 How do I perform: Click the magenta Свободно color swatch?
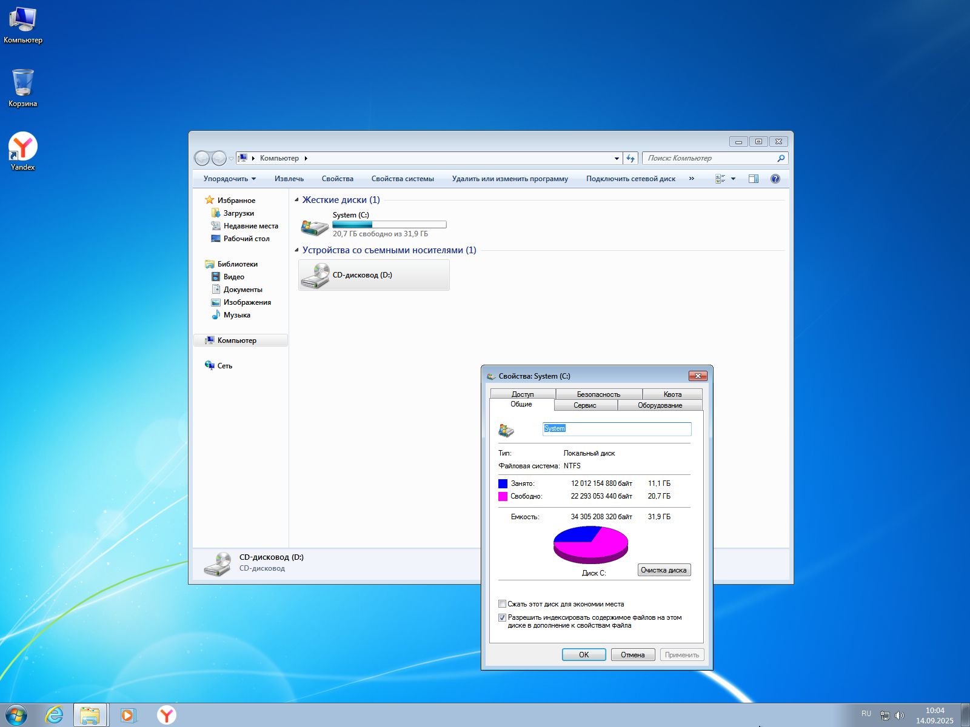click(503, 496)
